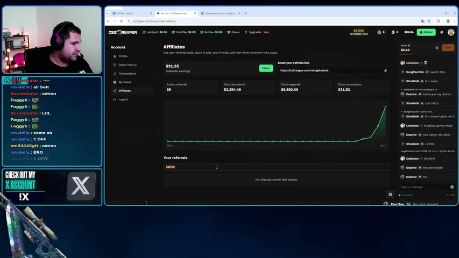Open the tab search dropdown arrow
This screenshot has width=459, height=258.
tap(108, 13)
